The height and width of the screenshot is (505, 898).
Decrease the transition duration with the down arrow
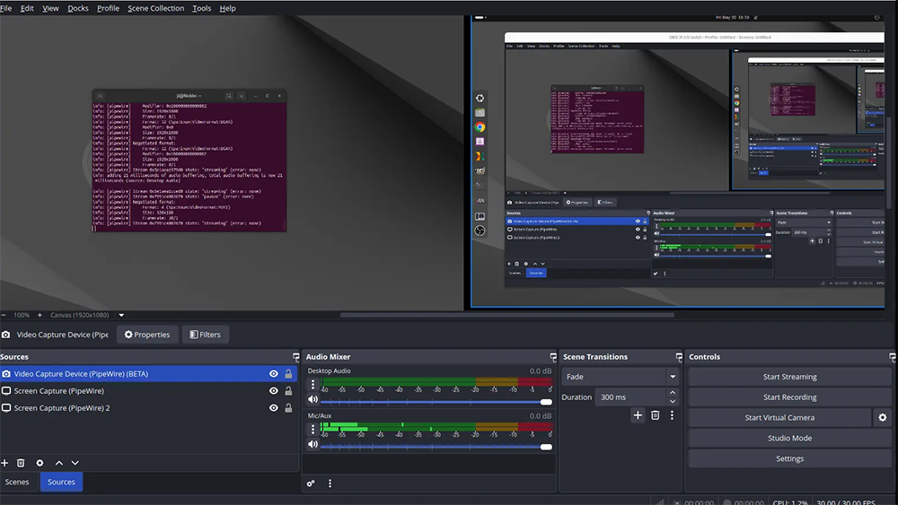[673, 402]
